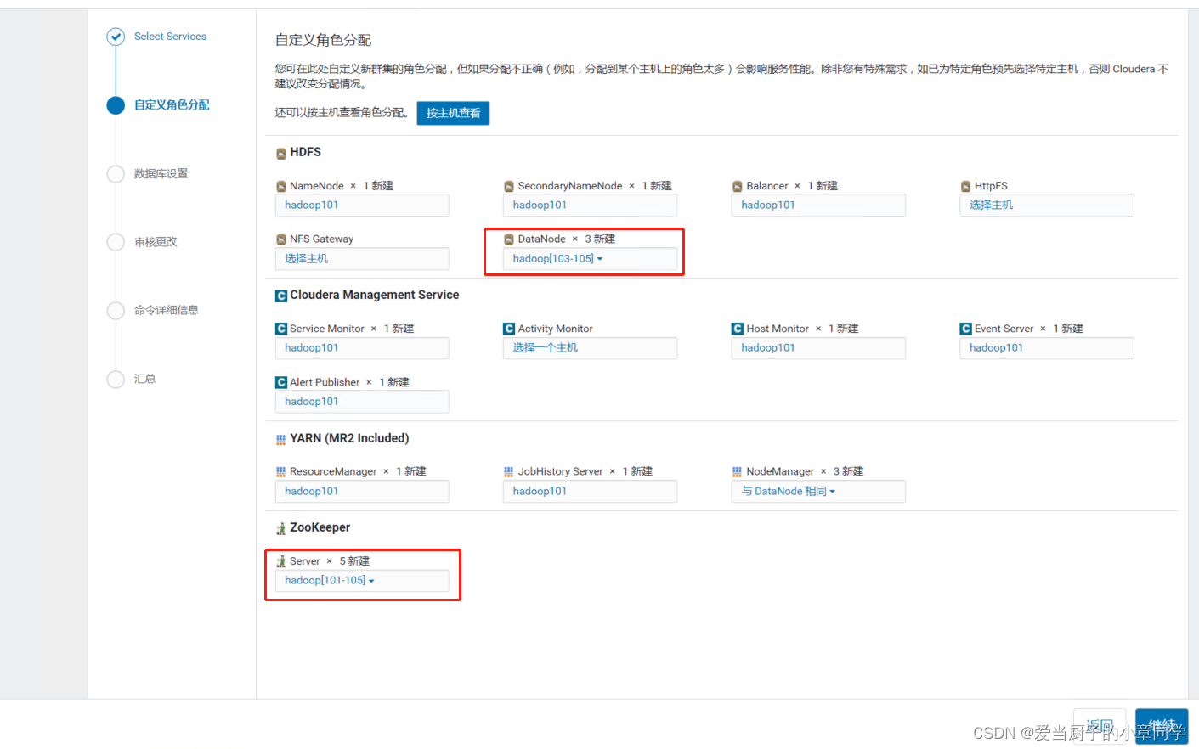Select the 汇总 wizard step
The width and height of the screenshot is (1199, 749).
click(x=145, y=380)
